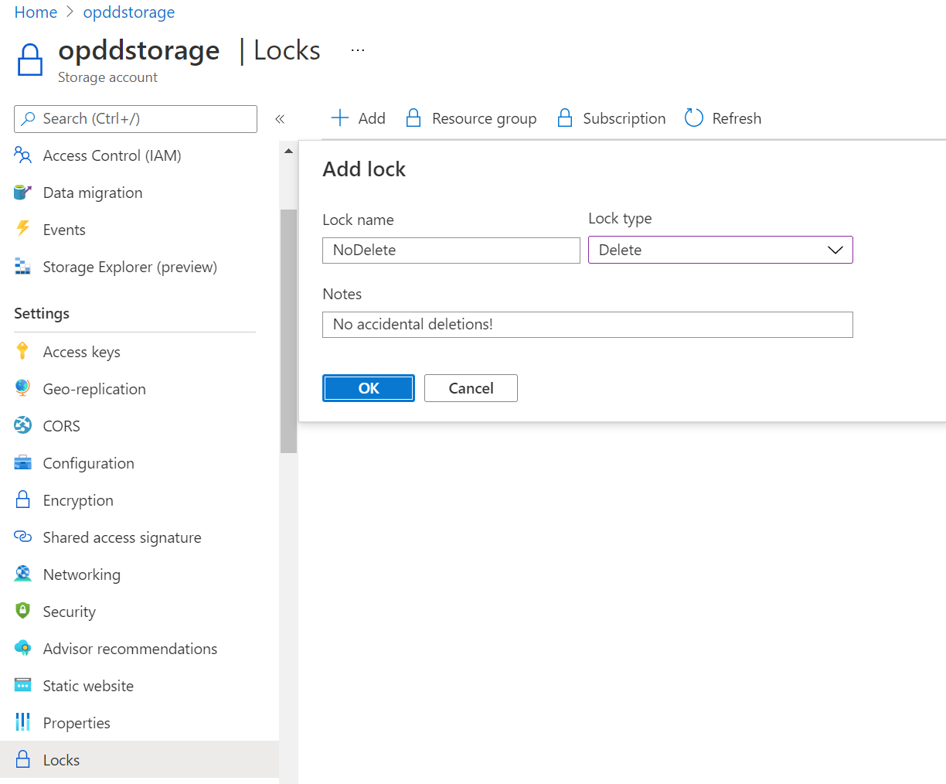The height and width of the screenshot is (784, 946).
Task: Click the sidebar scroll up arrow
Action: 288,151
